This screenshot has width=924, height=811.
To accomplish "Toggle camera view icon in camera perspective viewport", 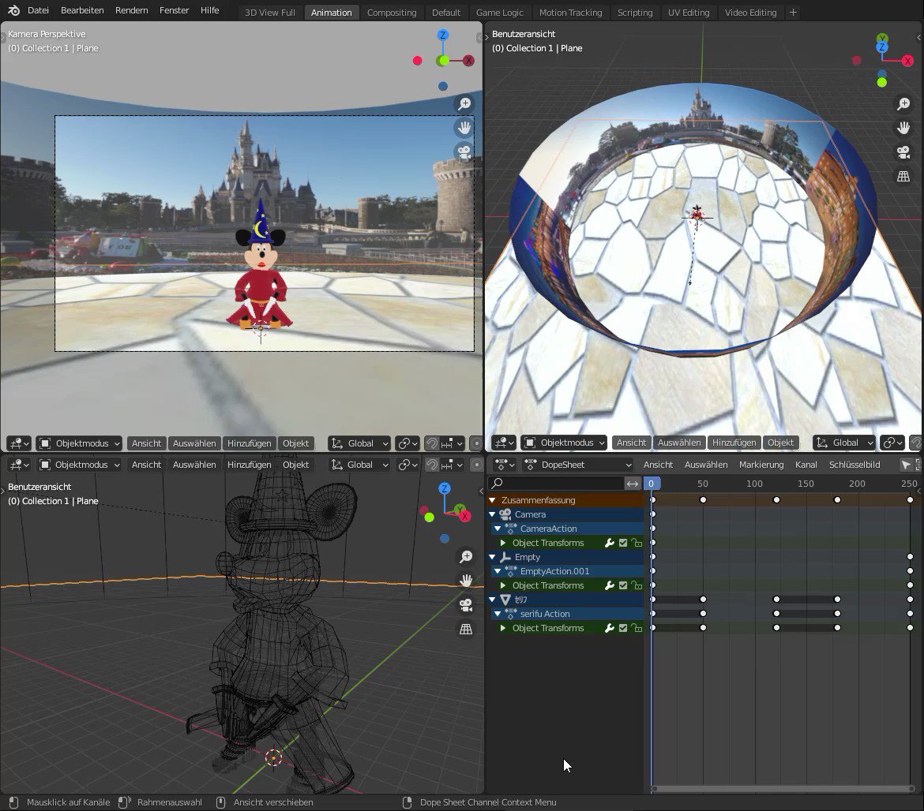I will coord(465,152).
